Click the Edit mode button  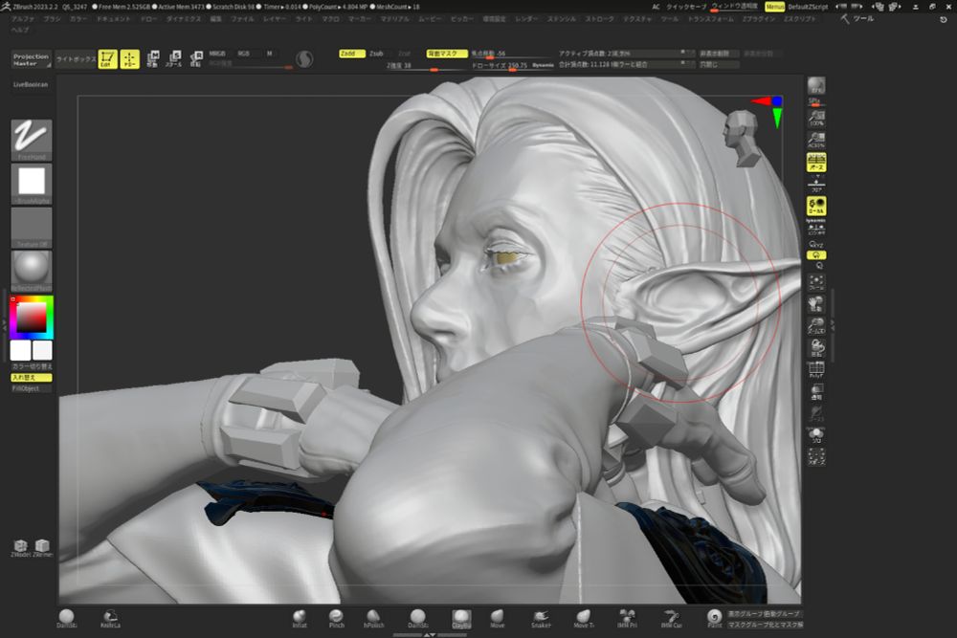click(107, 59)
